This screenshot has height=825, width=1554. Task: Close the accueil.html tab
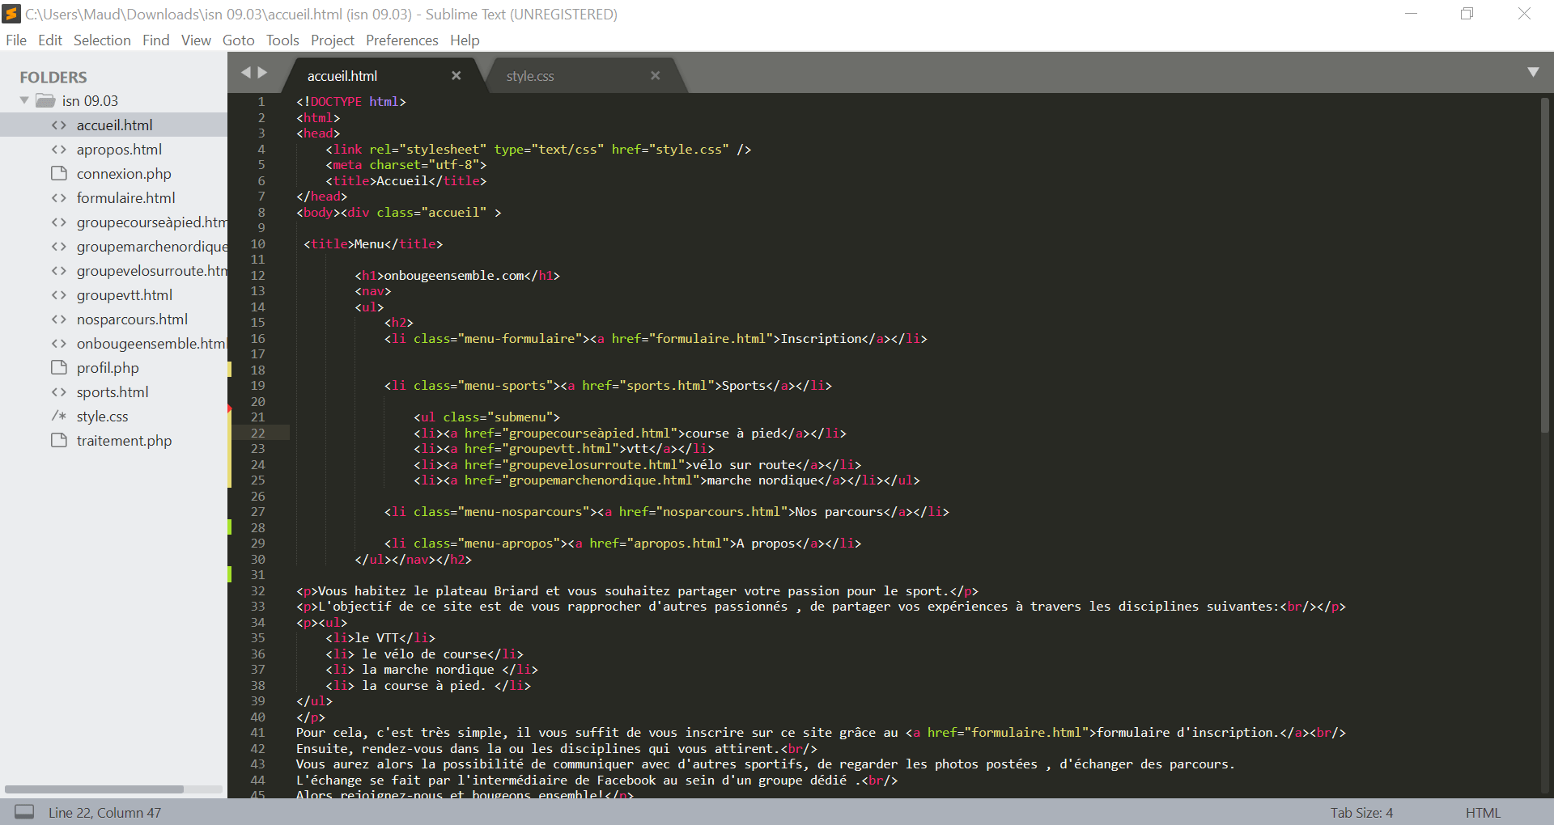(x=456, y=75)
